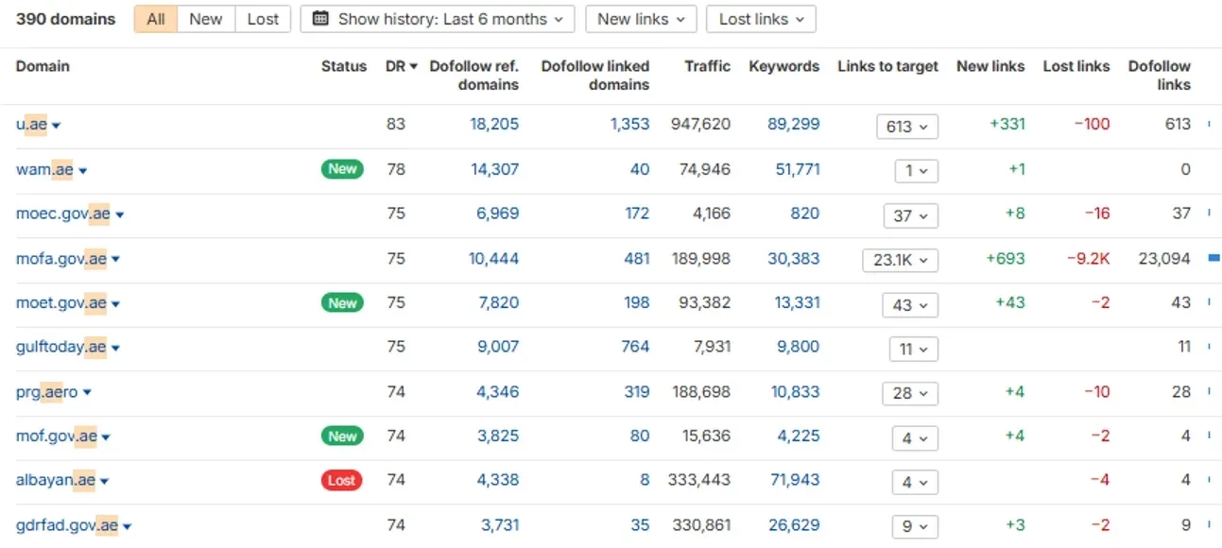1222x548 pixels.
Task: Sort by Links to target header
Action: point(888,66)
